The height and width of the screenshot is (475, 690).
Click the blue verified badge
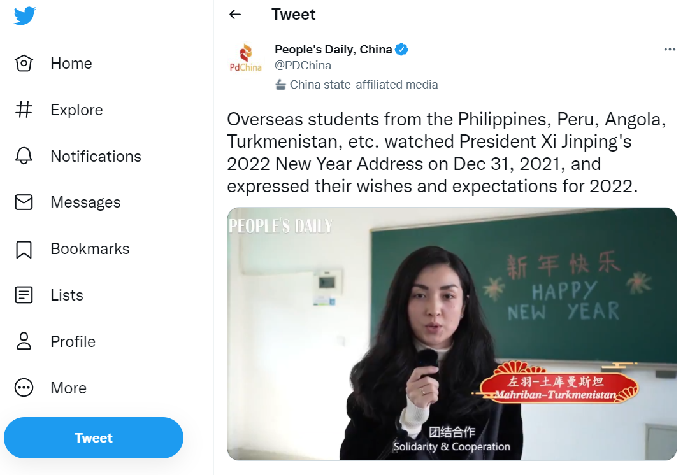click(x=401, y=49)
